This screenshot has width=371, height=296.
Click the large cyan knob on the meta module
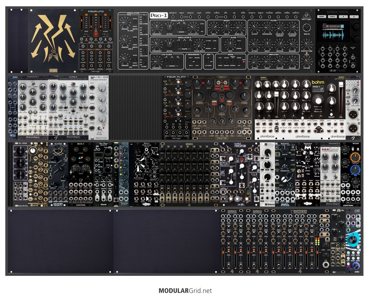point(353,240)
